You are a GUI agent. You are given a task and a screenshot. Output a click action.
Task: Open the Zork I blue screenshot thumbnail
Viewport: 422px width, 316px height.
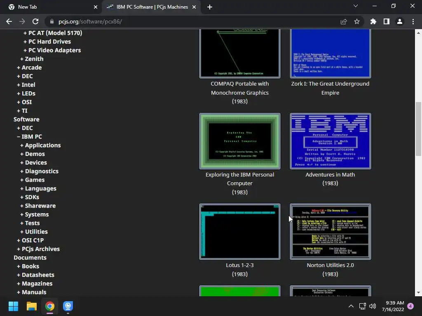330,53
